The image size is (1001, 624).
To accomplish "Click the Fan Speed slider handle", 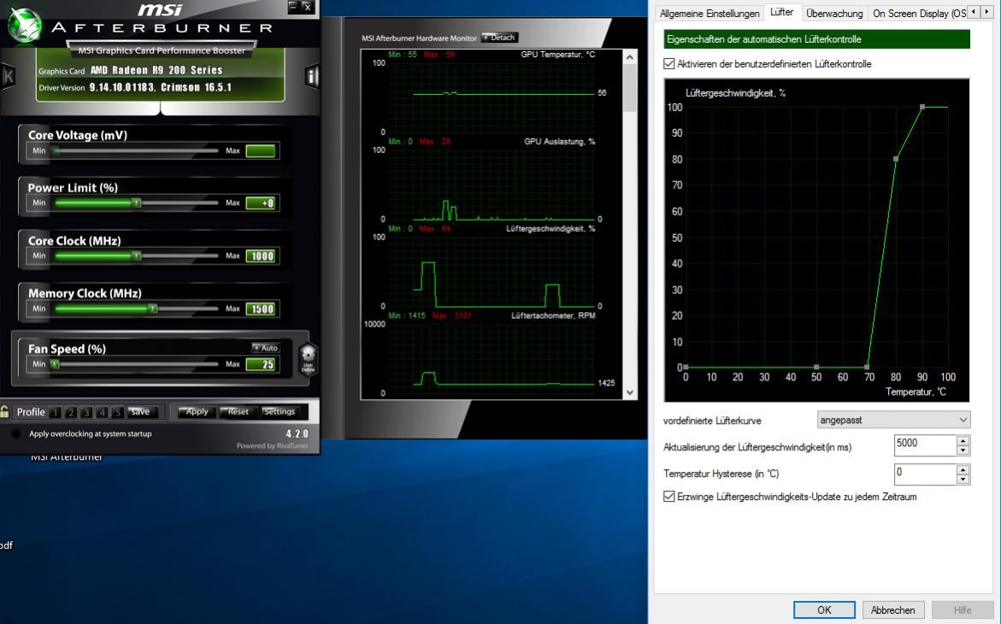I will [x=55, y=364].
